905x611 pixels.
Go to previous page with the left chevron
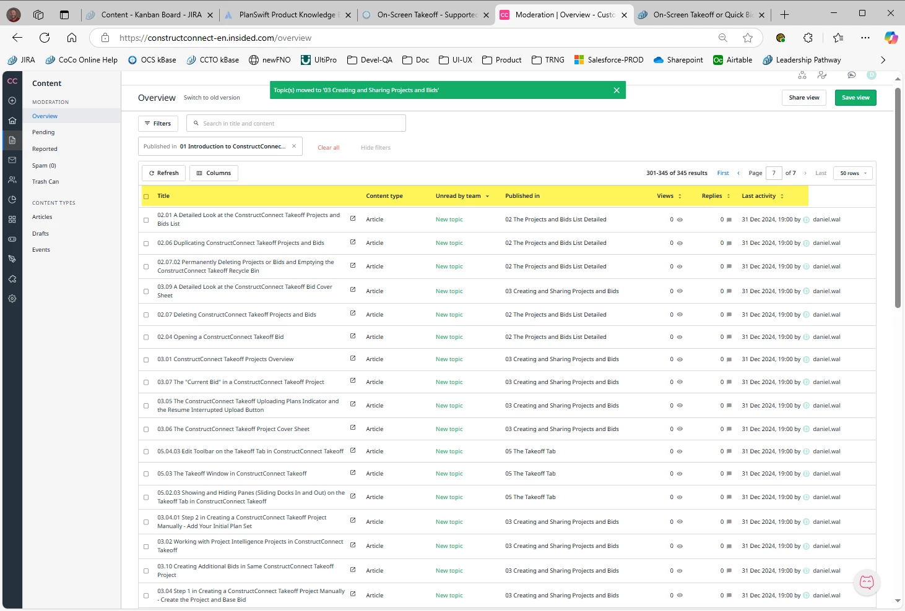click(x=738, y=173)
